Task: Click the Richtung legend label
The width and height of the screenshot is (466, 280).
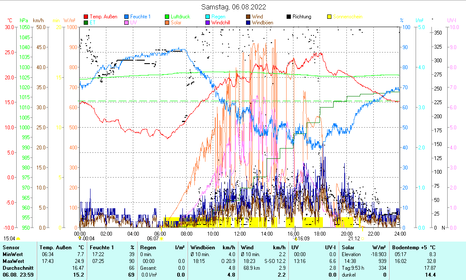Action: 302,17
